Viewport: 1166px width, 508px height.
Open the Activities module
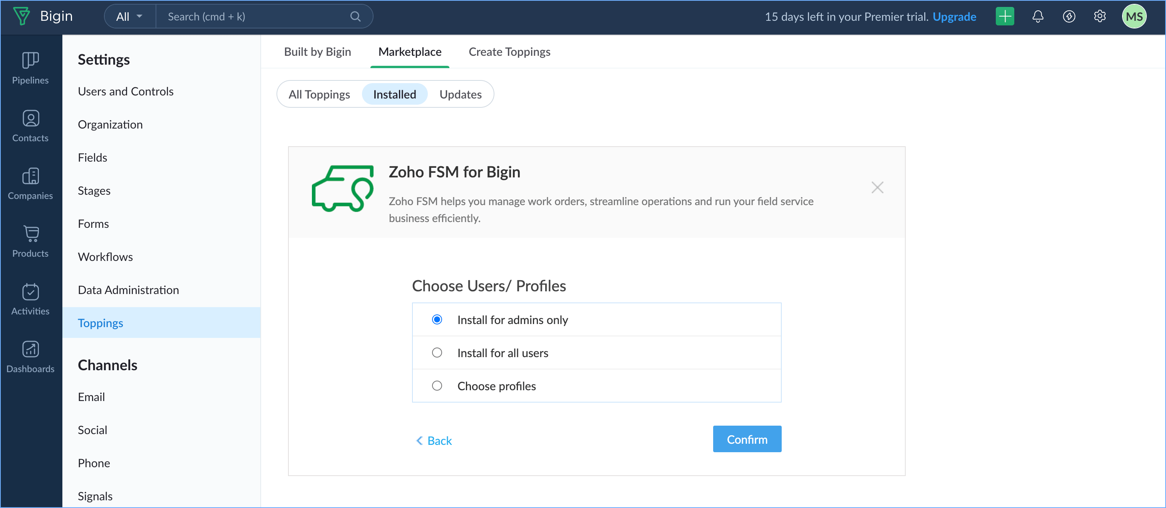(30, 299)
